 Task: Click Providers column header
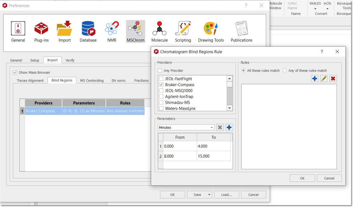(x=43, y=103)
